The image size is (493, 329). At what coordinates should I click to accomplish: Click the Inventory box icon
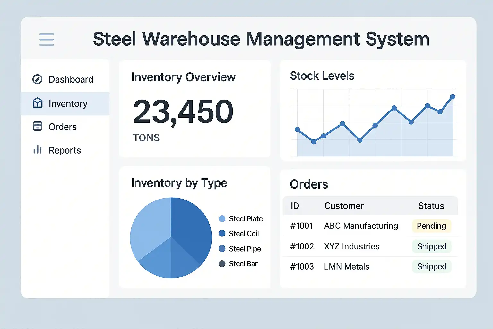[38, 103]
